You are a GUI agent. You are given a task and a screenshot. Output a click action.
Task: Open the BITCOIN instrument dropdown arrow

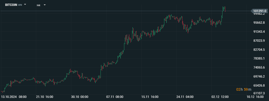pyautogui.click(x=25, y=4)
